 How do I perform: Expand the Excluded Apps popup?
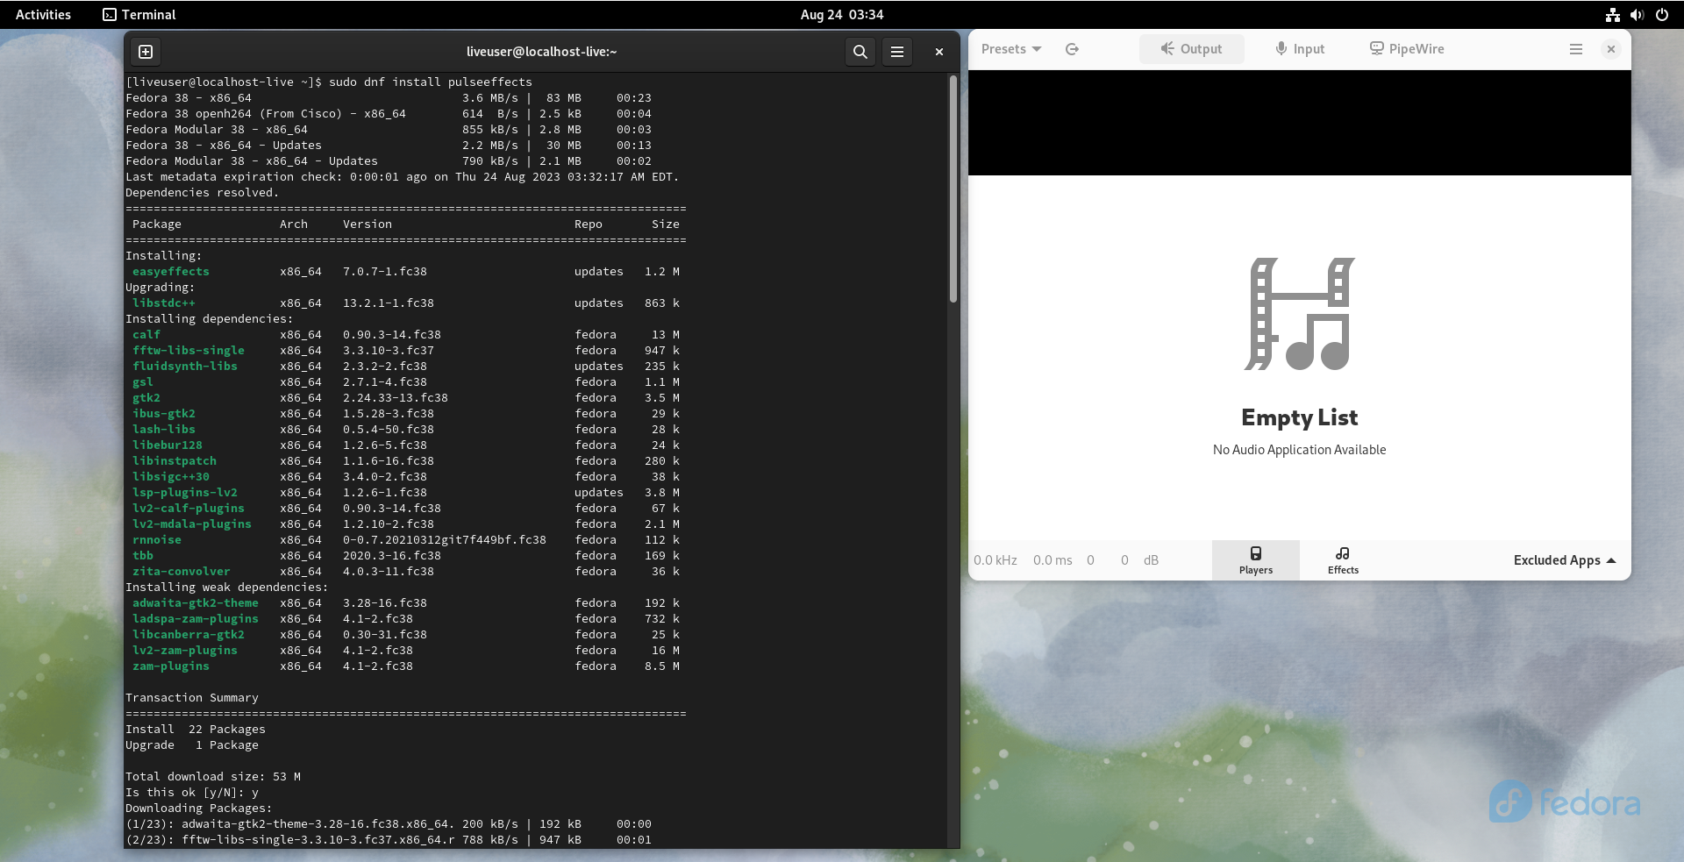1564,560
